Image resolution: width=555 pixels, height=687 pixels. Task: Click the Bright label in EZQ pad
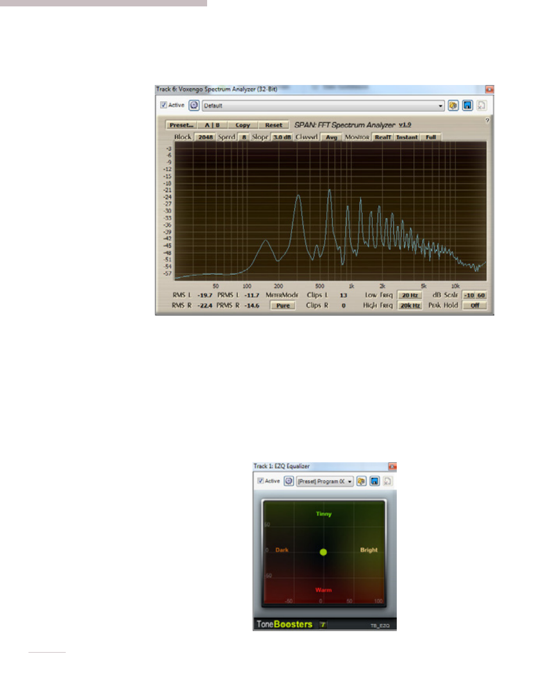coord(368,550)
